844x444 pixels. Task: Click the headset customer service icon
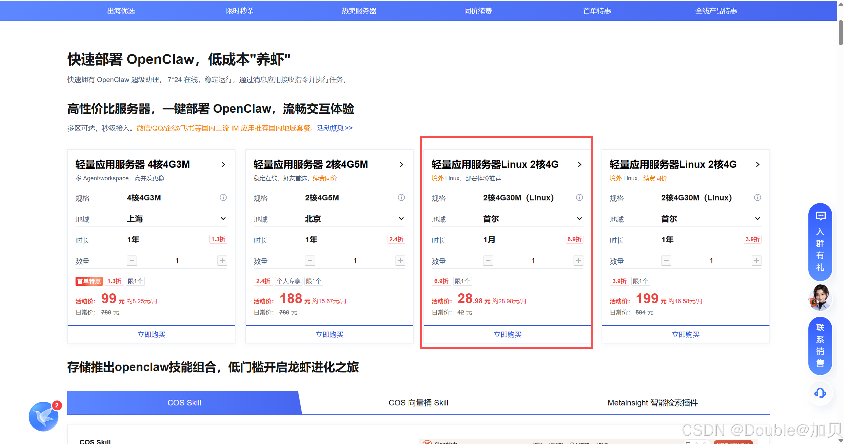820,393
